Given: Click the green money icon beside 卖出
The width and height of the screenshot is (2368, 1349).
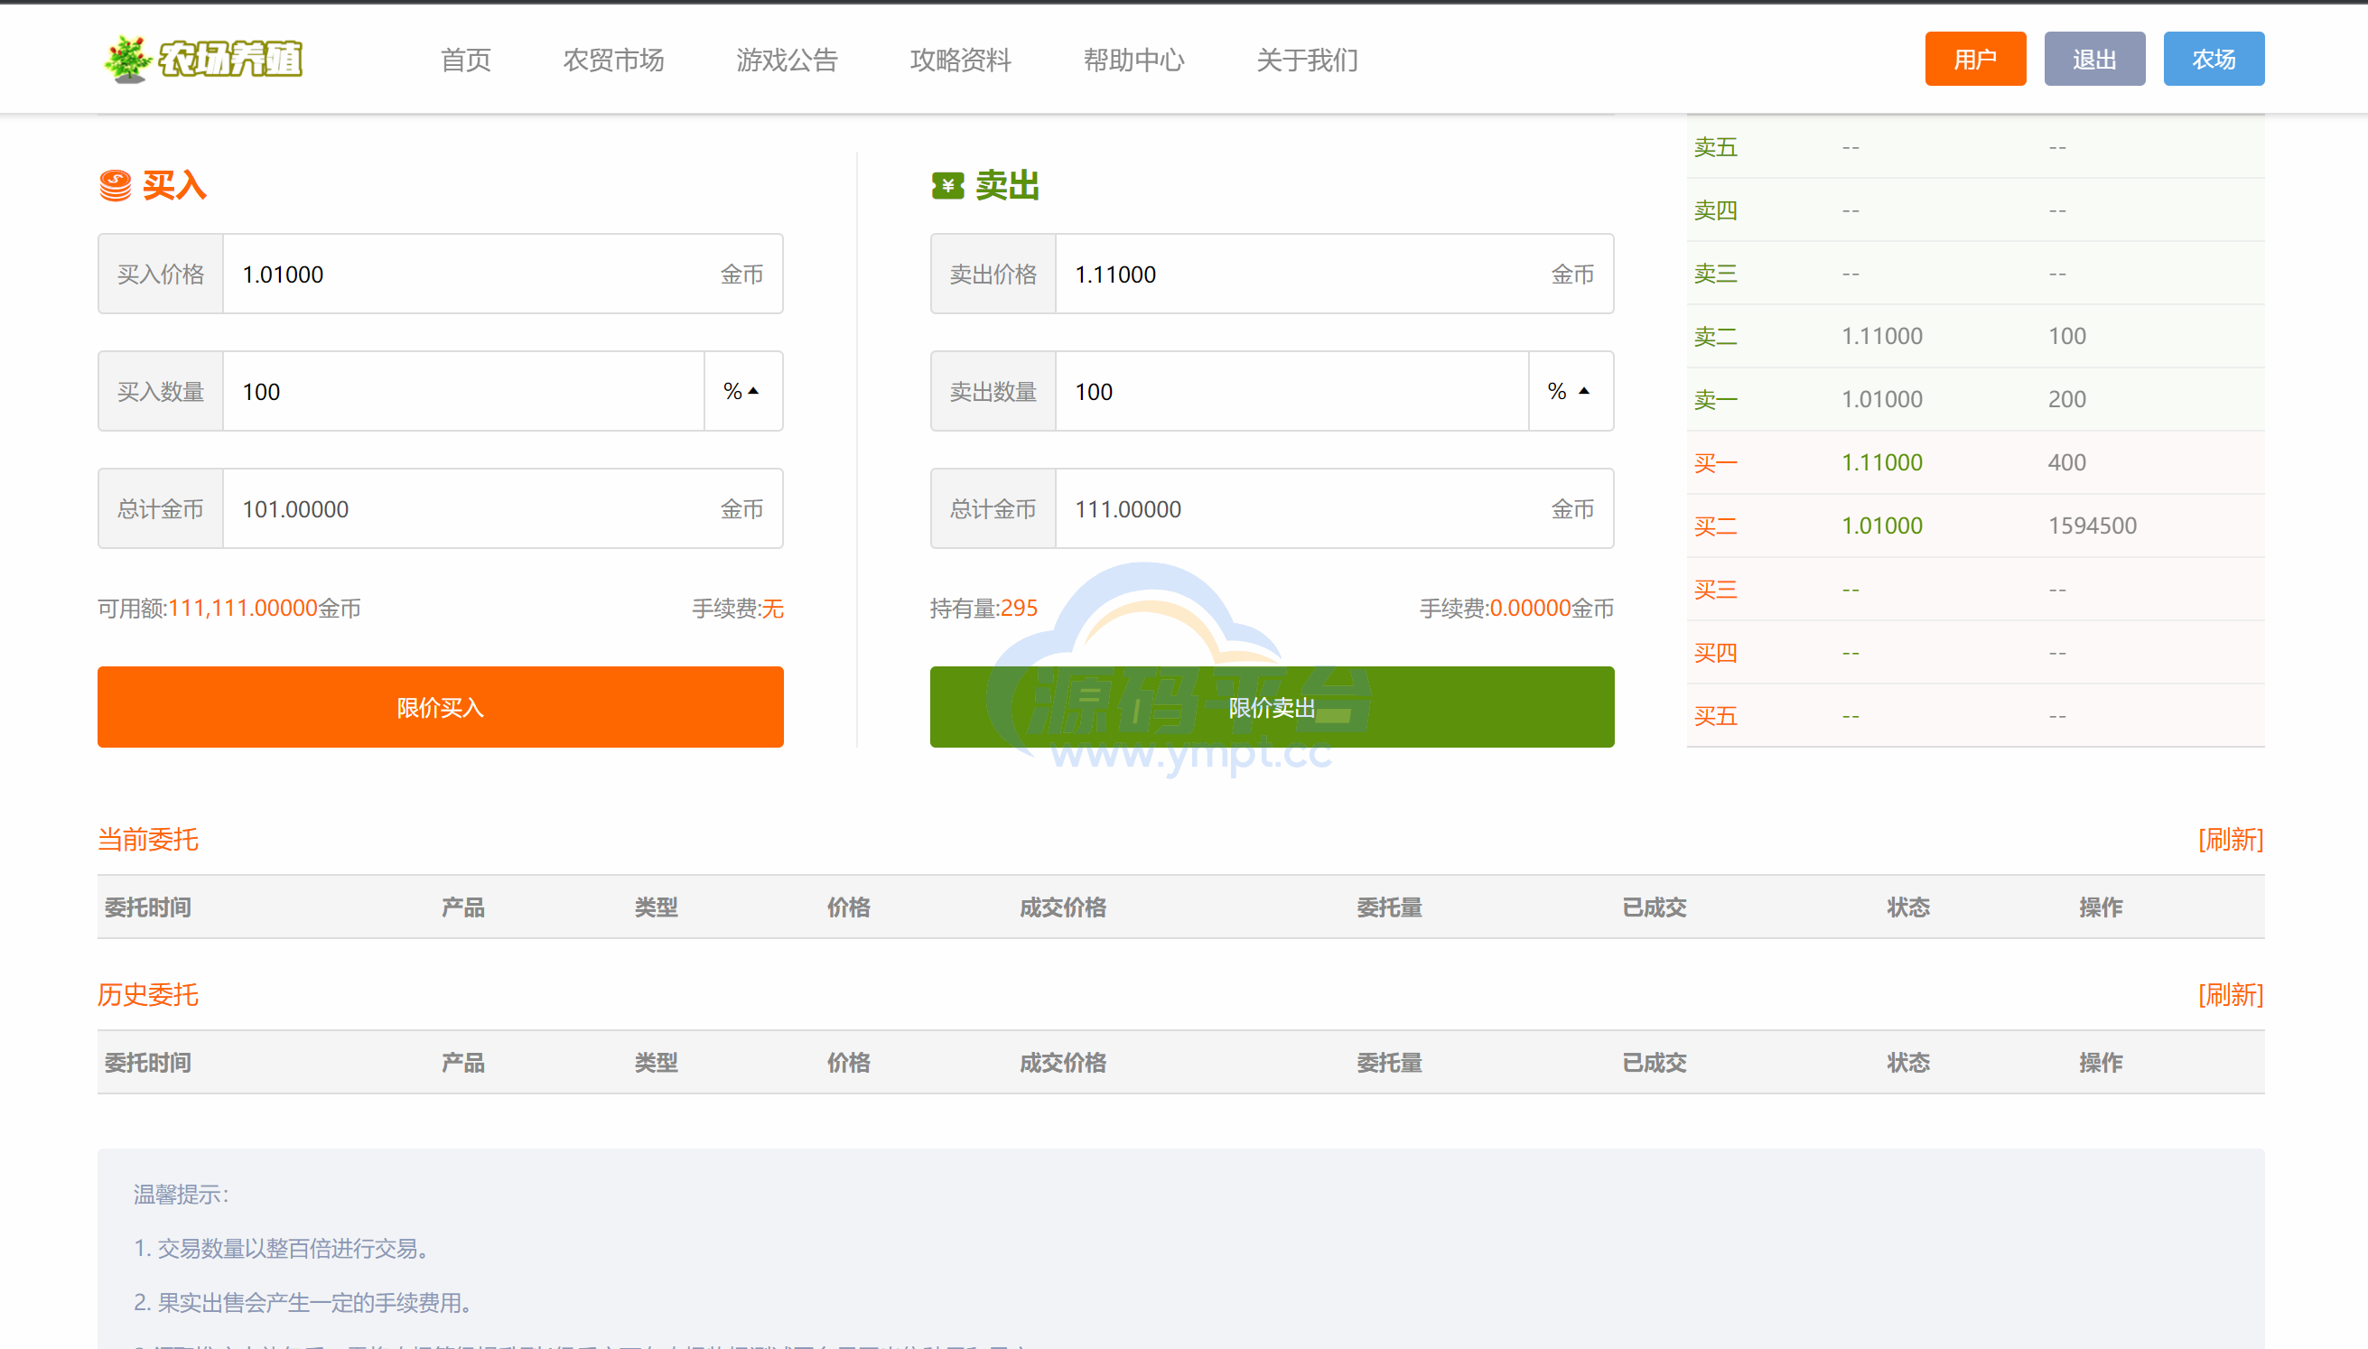Looking at the screenshot, I should point(946,186).
